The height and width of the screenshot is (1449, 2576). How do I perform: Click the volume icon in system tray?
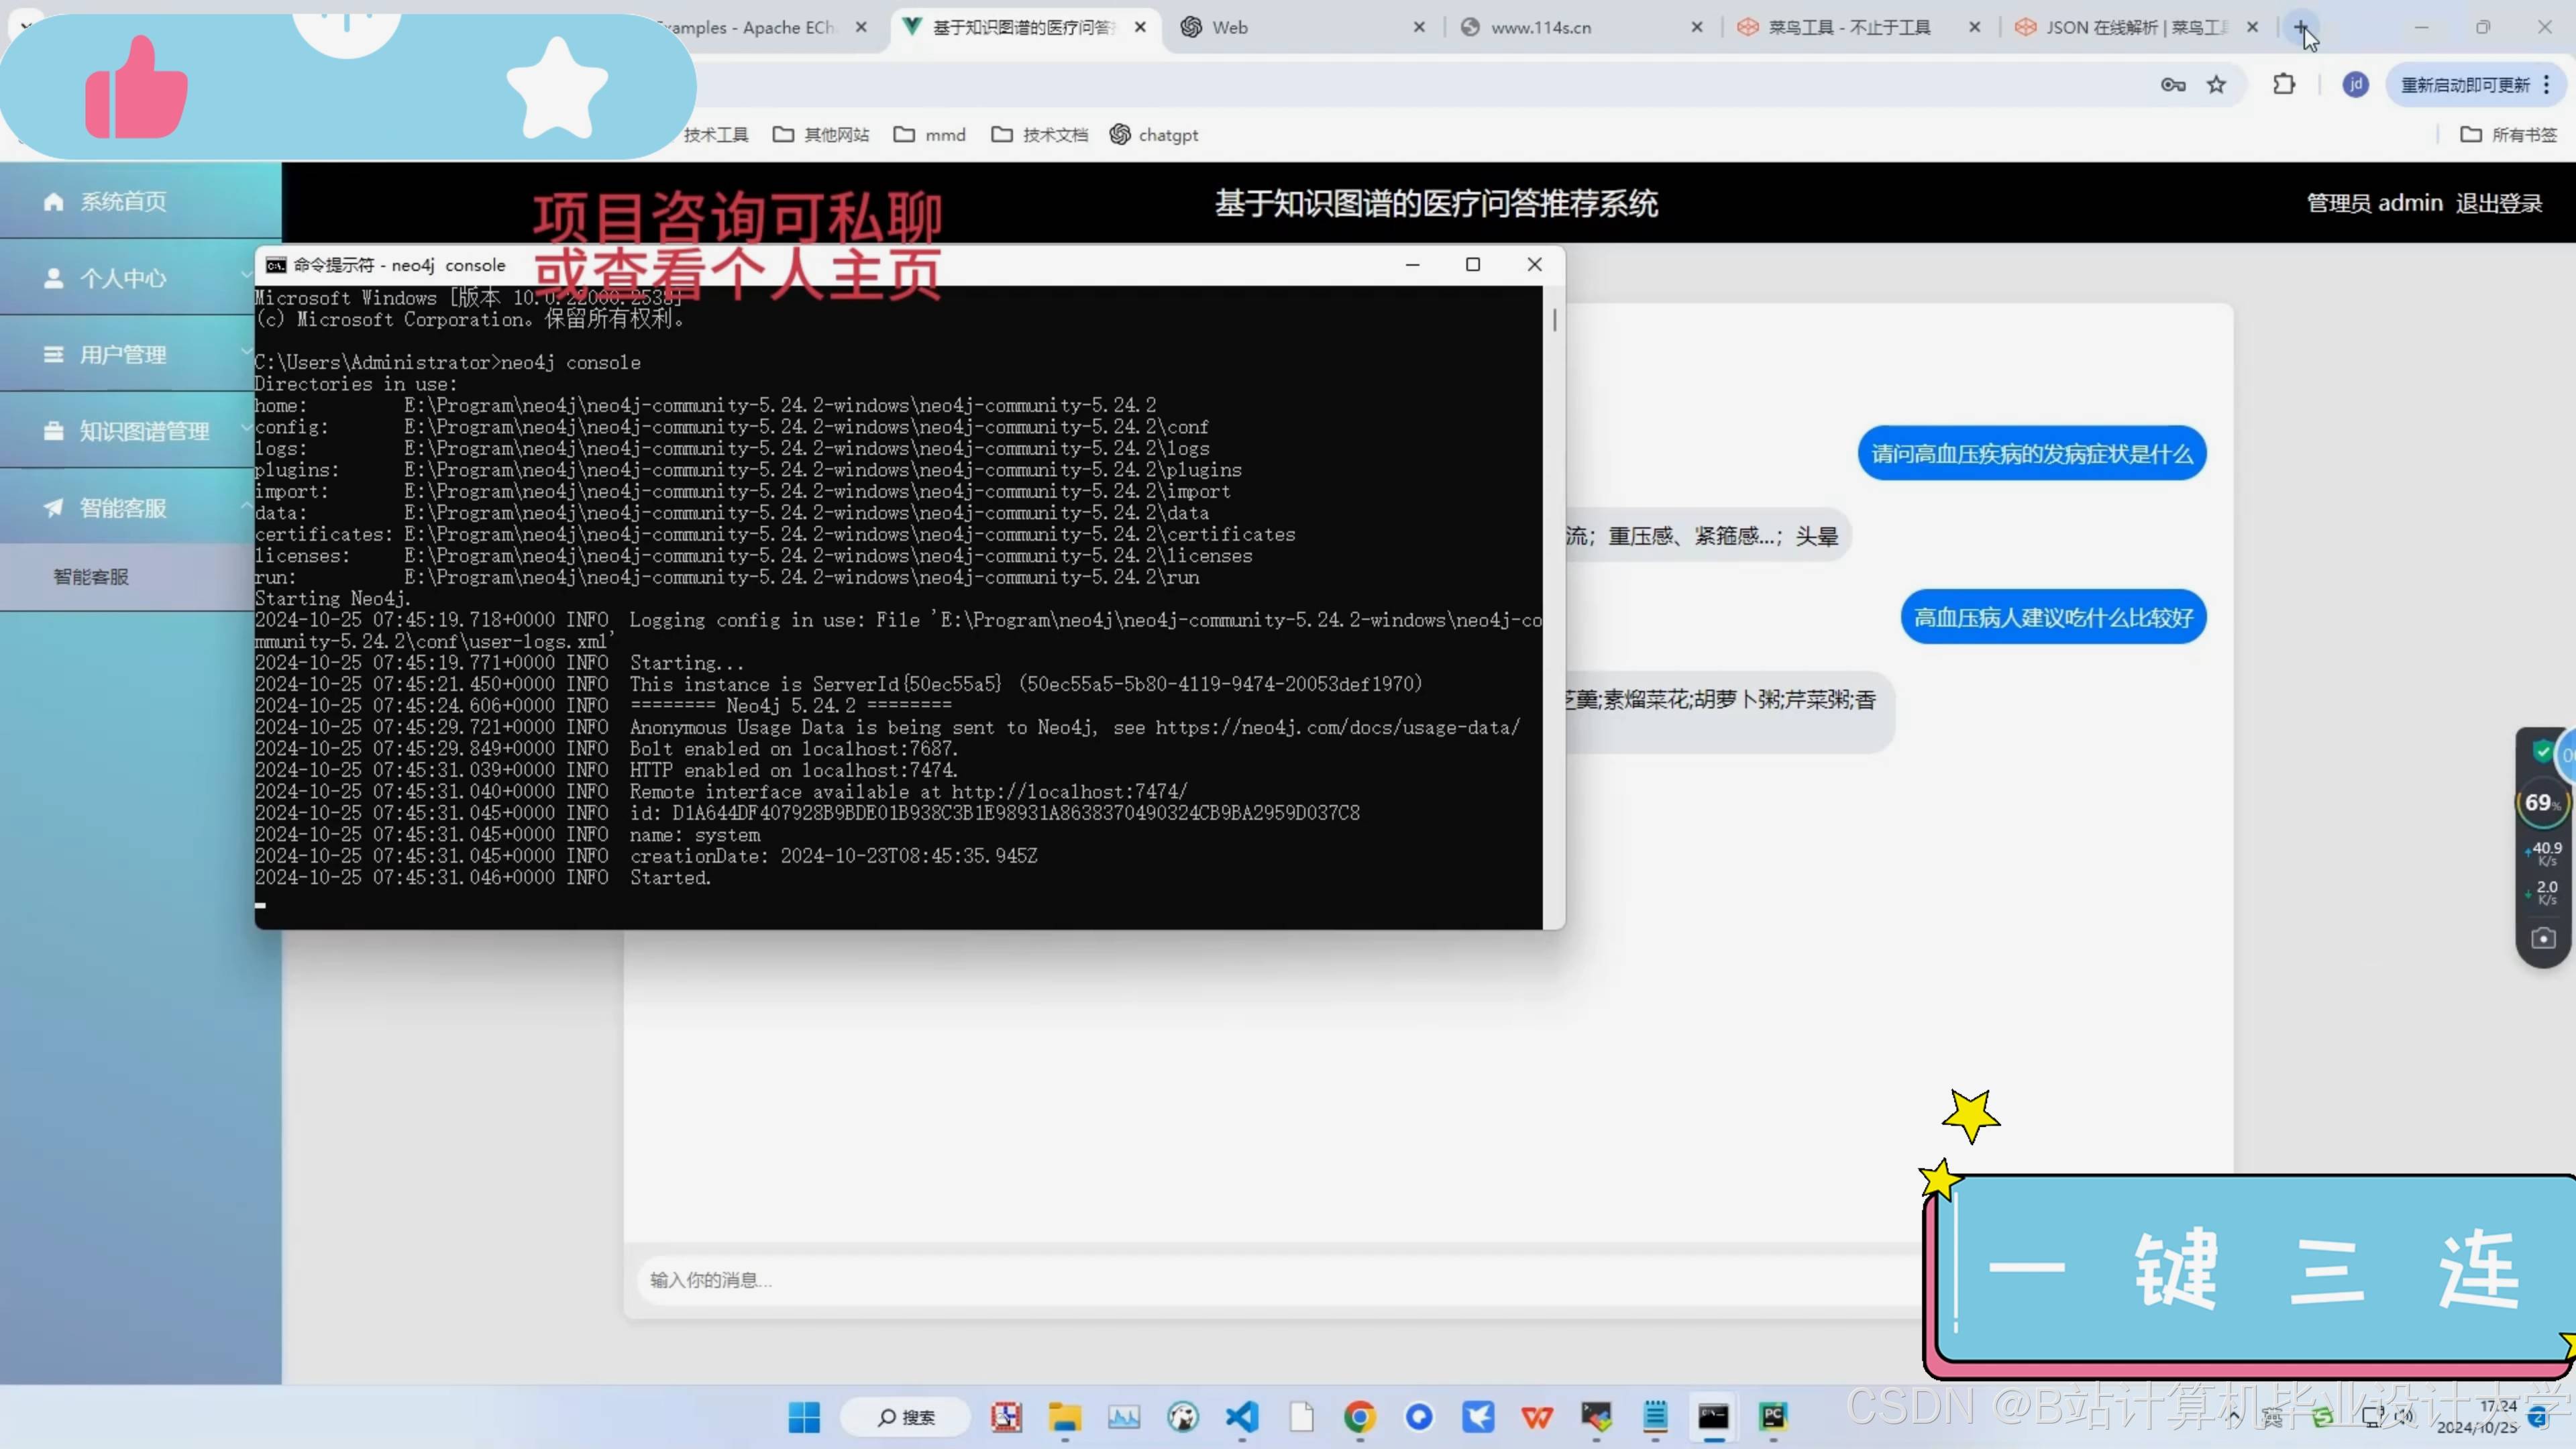pyautogui.click(x=2405, y=1416)
